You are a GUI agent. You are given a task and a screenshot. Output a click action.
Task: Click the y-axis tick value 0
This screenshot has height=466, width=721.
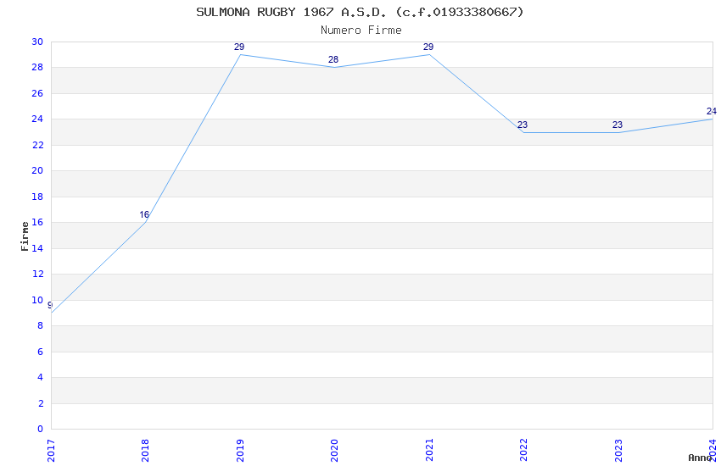click(x=41, y=429)
